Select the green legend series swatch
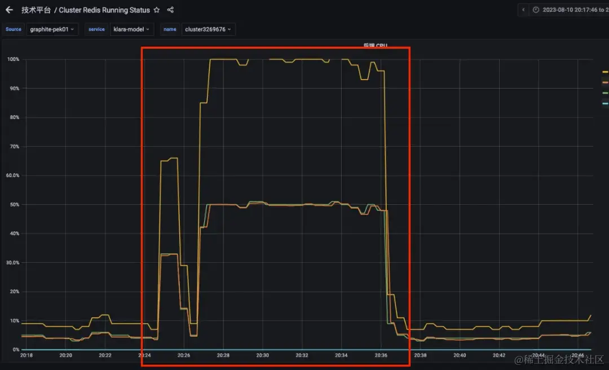The height and width of the screenshot is (370, 609). (x=605, y=93)
